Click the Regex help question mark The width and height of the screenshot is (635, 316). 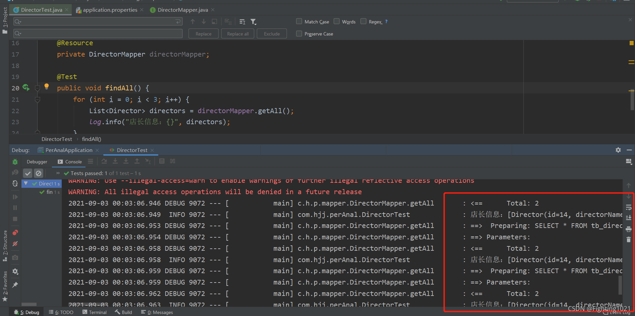[386, 21]
